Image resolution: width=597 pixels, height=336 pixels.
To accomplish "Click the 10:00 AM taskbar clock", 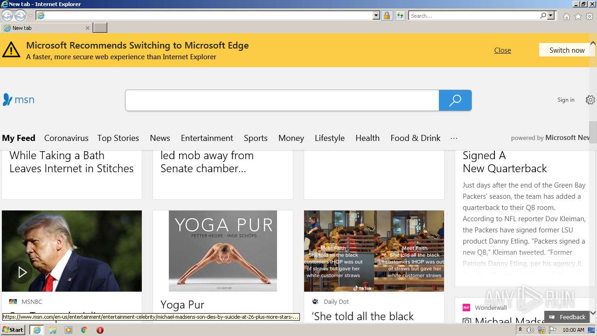I will (x=573, y=330).
